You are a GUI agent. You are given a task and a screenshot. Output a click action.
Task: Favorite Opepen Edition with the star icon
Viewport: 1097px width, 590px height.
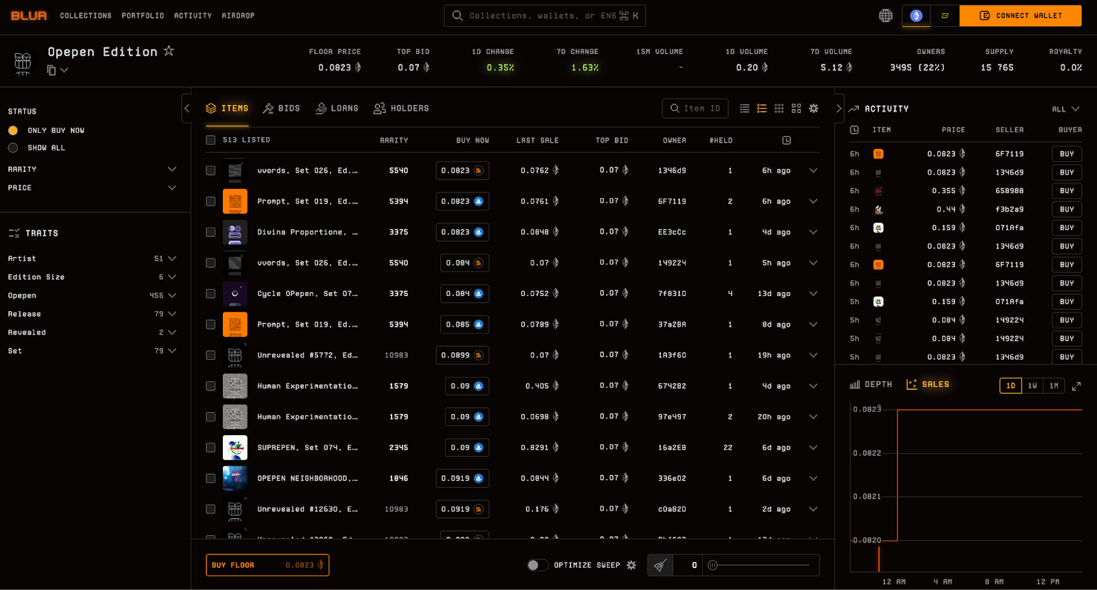tap(169, 51)
